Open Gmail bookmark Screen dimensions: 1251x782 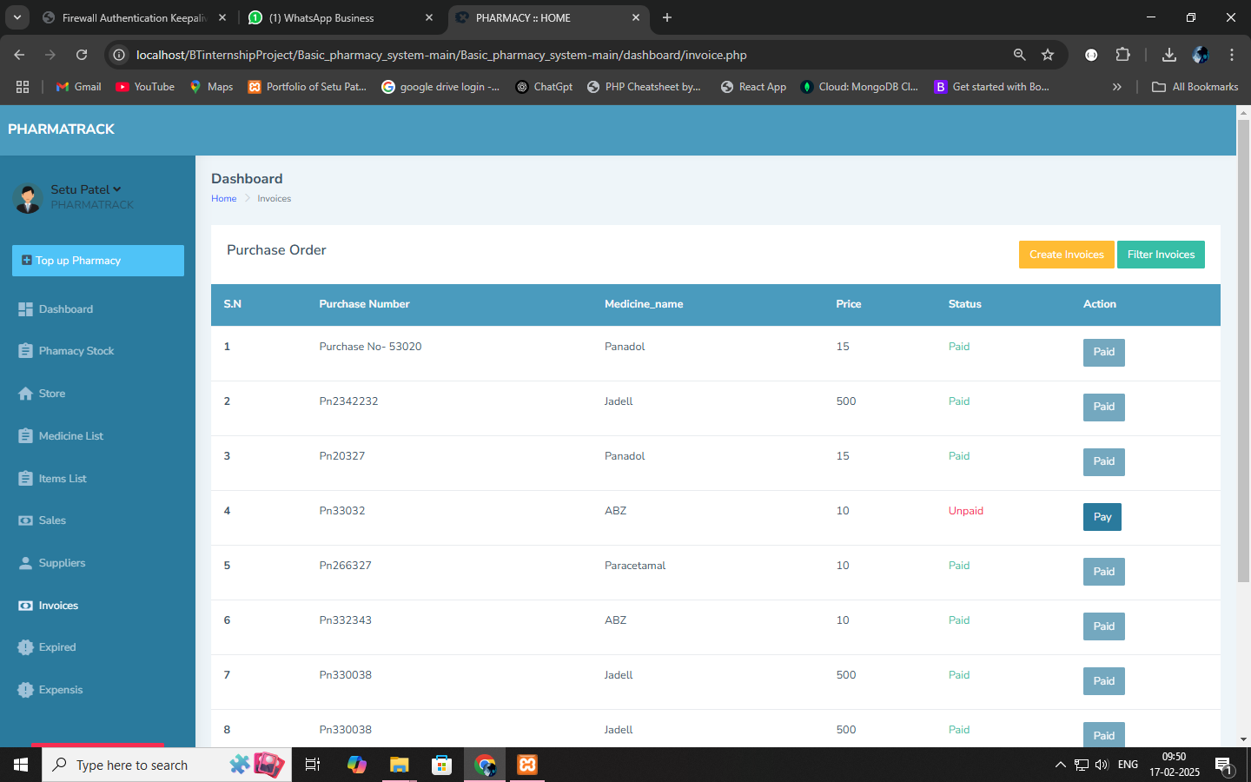[78, 87]
